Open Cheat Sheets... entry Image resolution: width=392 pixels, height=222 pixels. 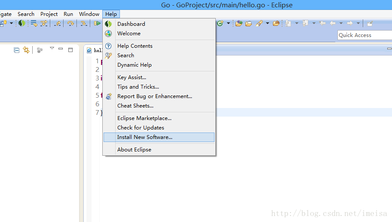coord(159,106)
